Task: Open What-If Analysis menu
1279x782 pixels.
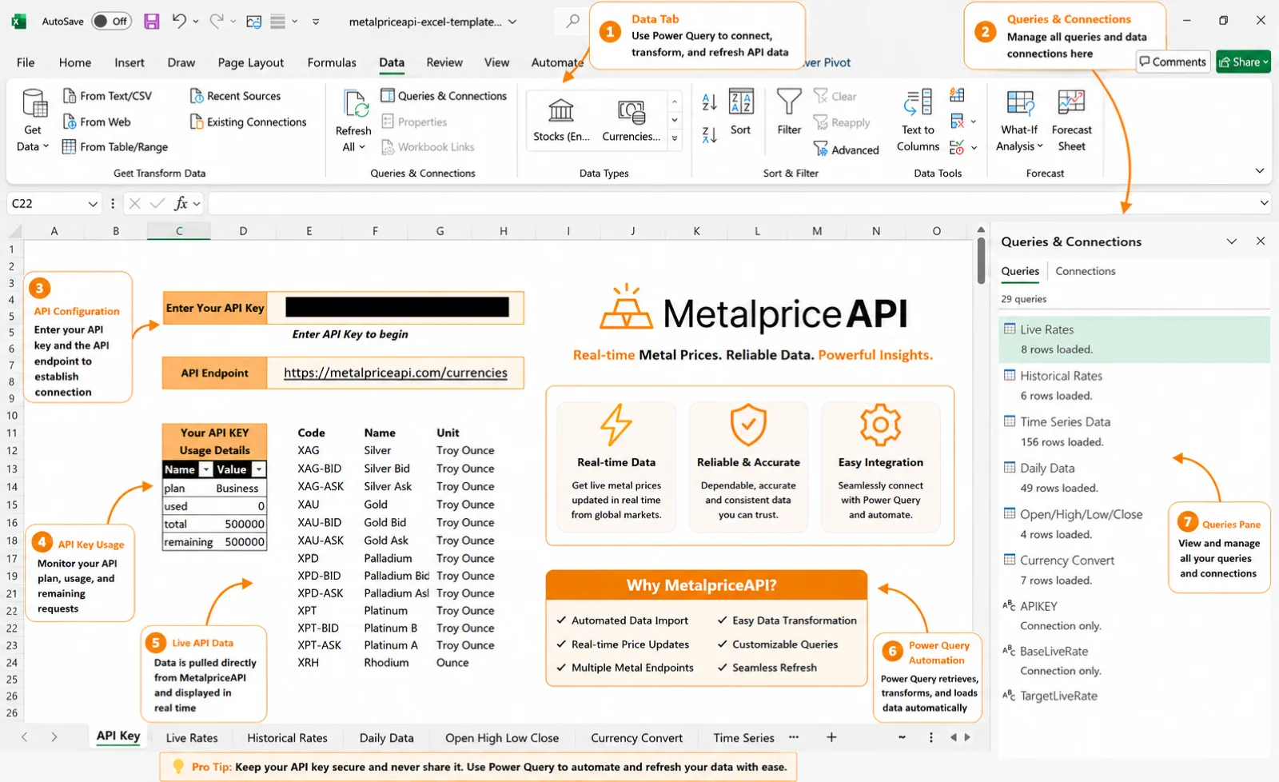Action: click(1019, 120)
